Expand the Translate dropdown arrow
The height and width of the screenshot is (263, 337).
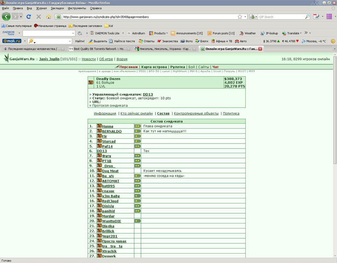click(x=301, y=33)
